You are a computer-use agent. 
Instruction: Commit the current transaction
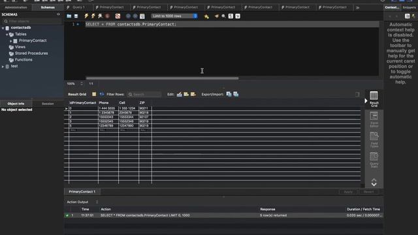pyautogui.click(x=128, y=16)
